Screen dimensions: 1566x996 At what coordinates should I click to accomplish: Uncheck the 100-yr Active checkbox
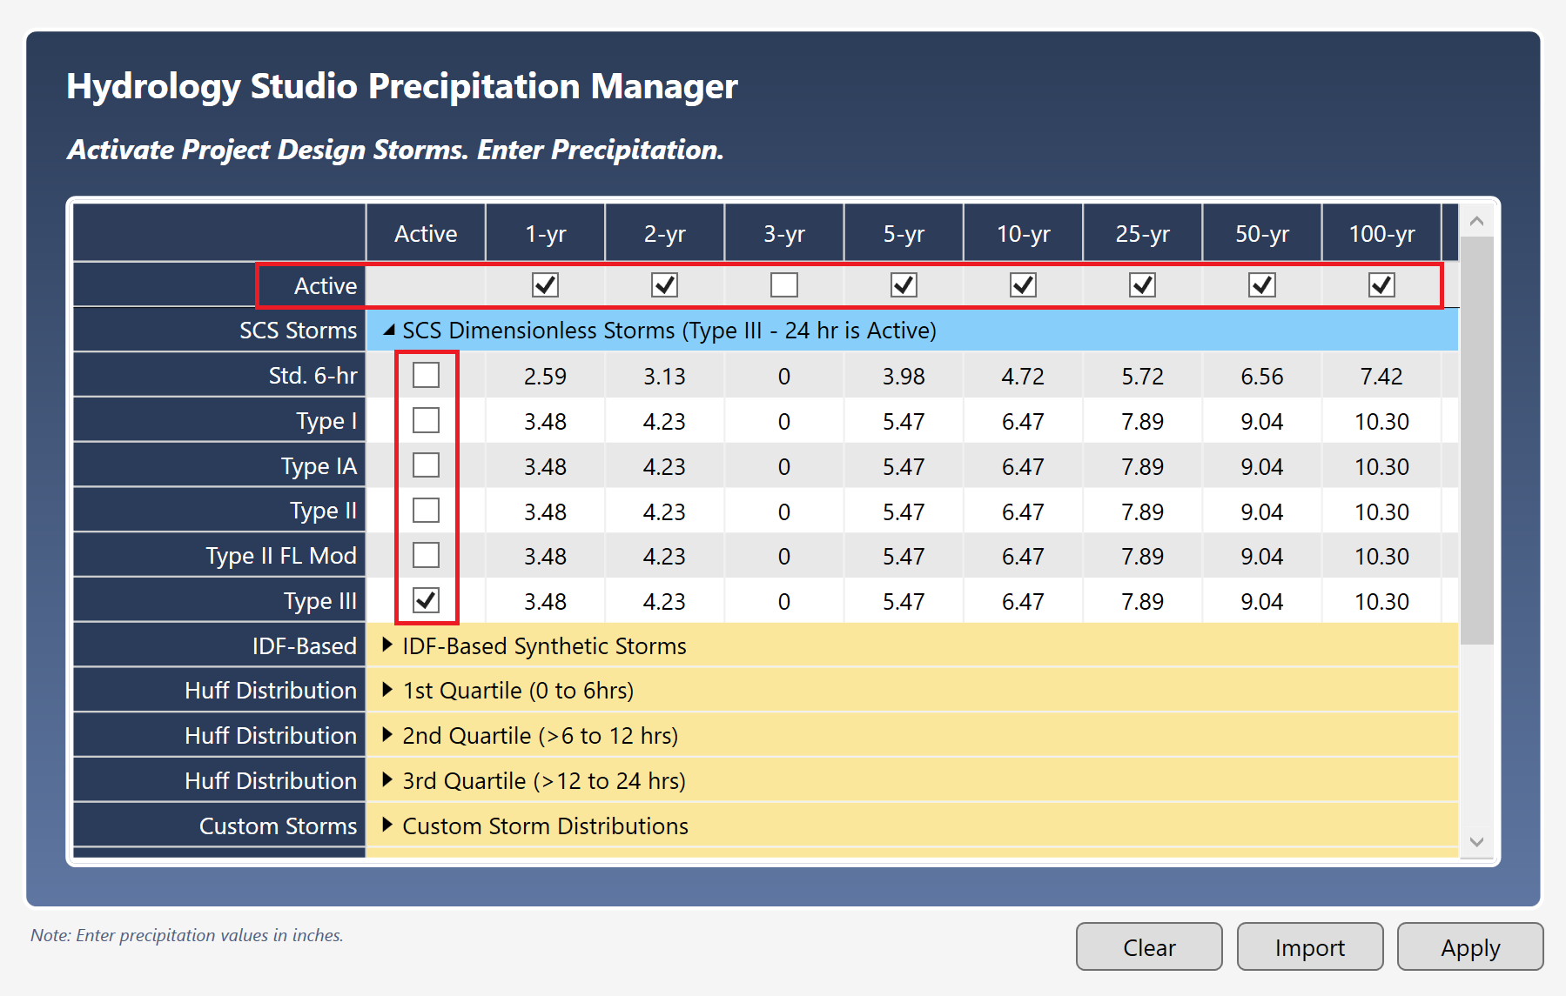[x=1381, y=284]
